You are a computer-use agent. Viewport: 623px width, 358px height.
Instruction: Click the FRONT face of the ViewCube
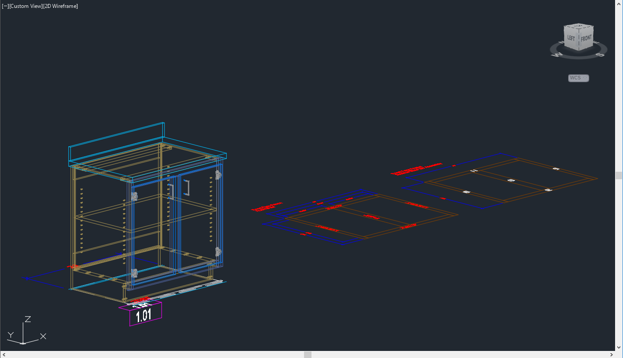coord(586,39)
